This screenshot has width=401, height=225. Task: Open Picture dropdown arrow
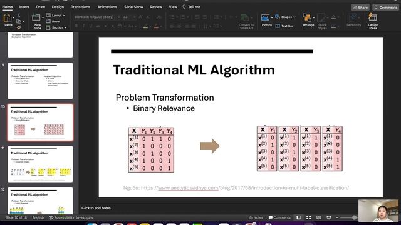click(271, 17)
